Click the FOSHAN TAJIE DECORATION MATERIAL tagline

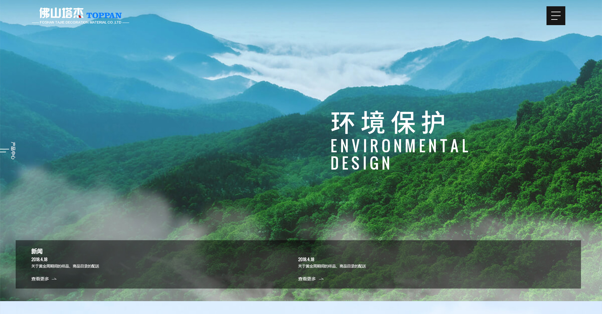pyautogui.click(x=81, y=23)
